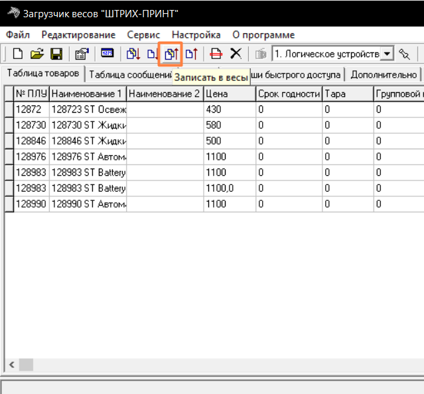This screenshot has height=394, width=424.
Task: Open the Настройка menu
Action: point(196,35)
